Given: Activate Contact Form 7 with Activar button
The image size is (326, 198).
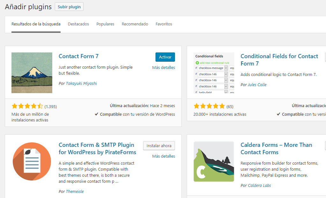Looking at the screenshot, I should [x=165, y=57].
